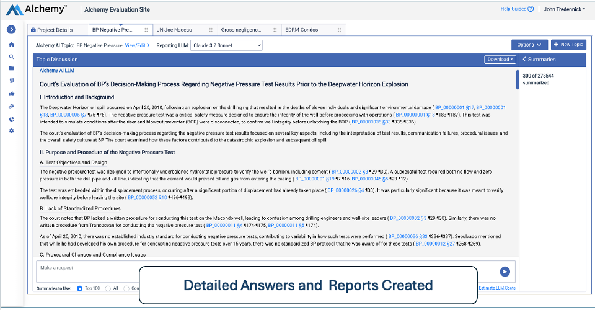Open citation BP_00000045 §5
Screen dimensions: 595x310
[370, 179]
